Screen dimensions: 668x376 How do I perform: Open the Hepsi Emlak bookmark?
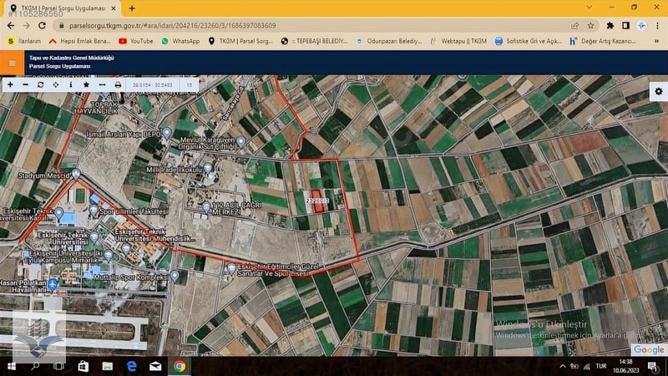pyautogui.click(x=79, y=41)
